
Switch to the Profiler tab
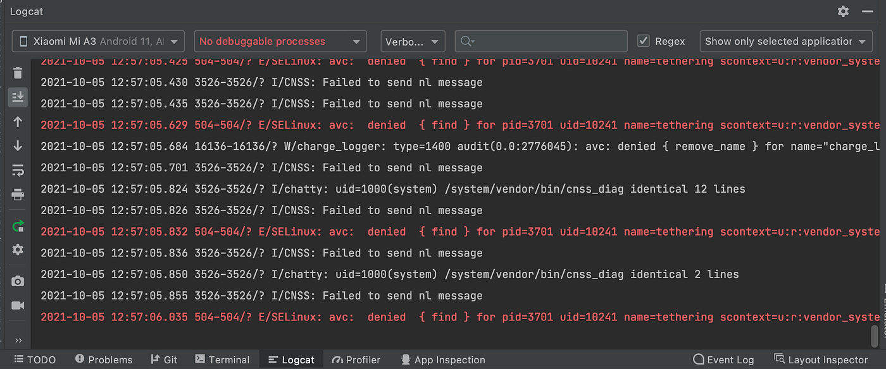point(356,360)
